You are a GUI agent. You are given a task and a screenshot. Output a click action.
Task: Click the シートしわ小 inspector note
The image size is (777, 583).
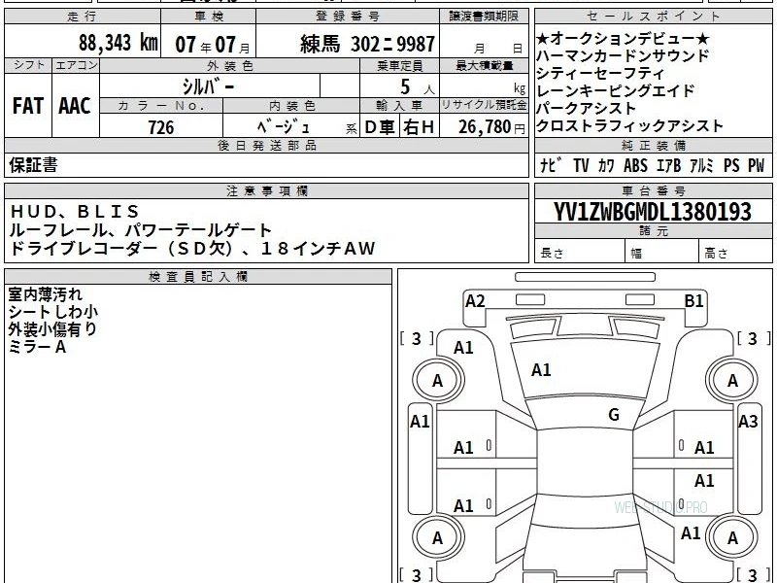(x=53, y=312)
